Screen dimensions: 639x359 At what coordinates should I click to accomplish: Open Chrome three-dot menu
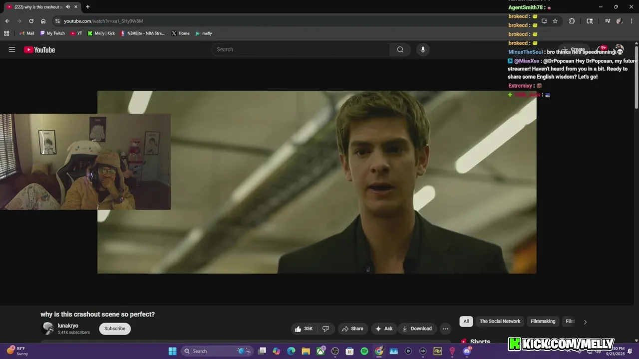631,21
